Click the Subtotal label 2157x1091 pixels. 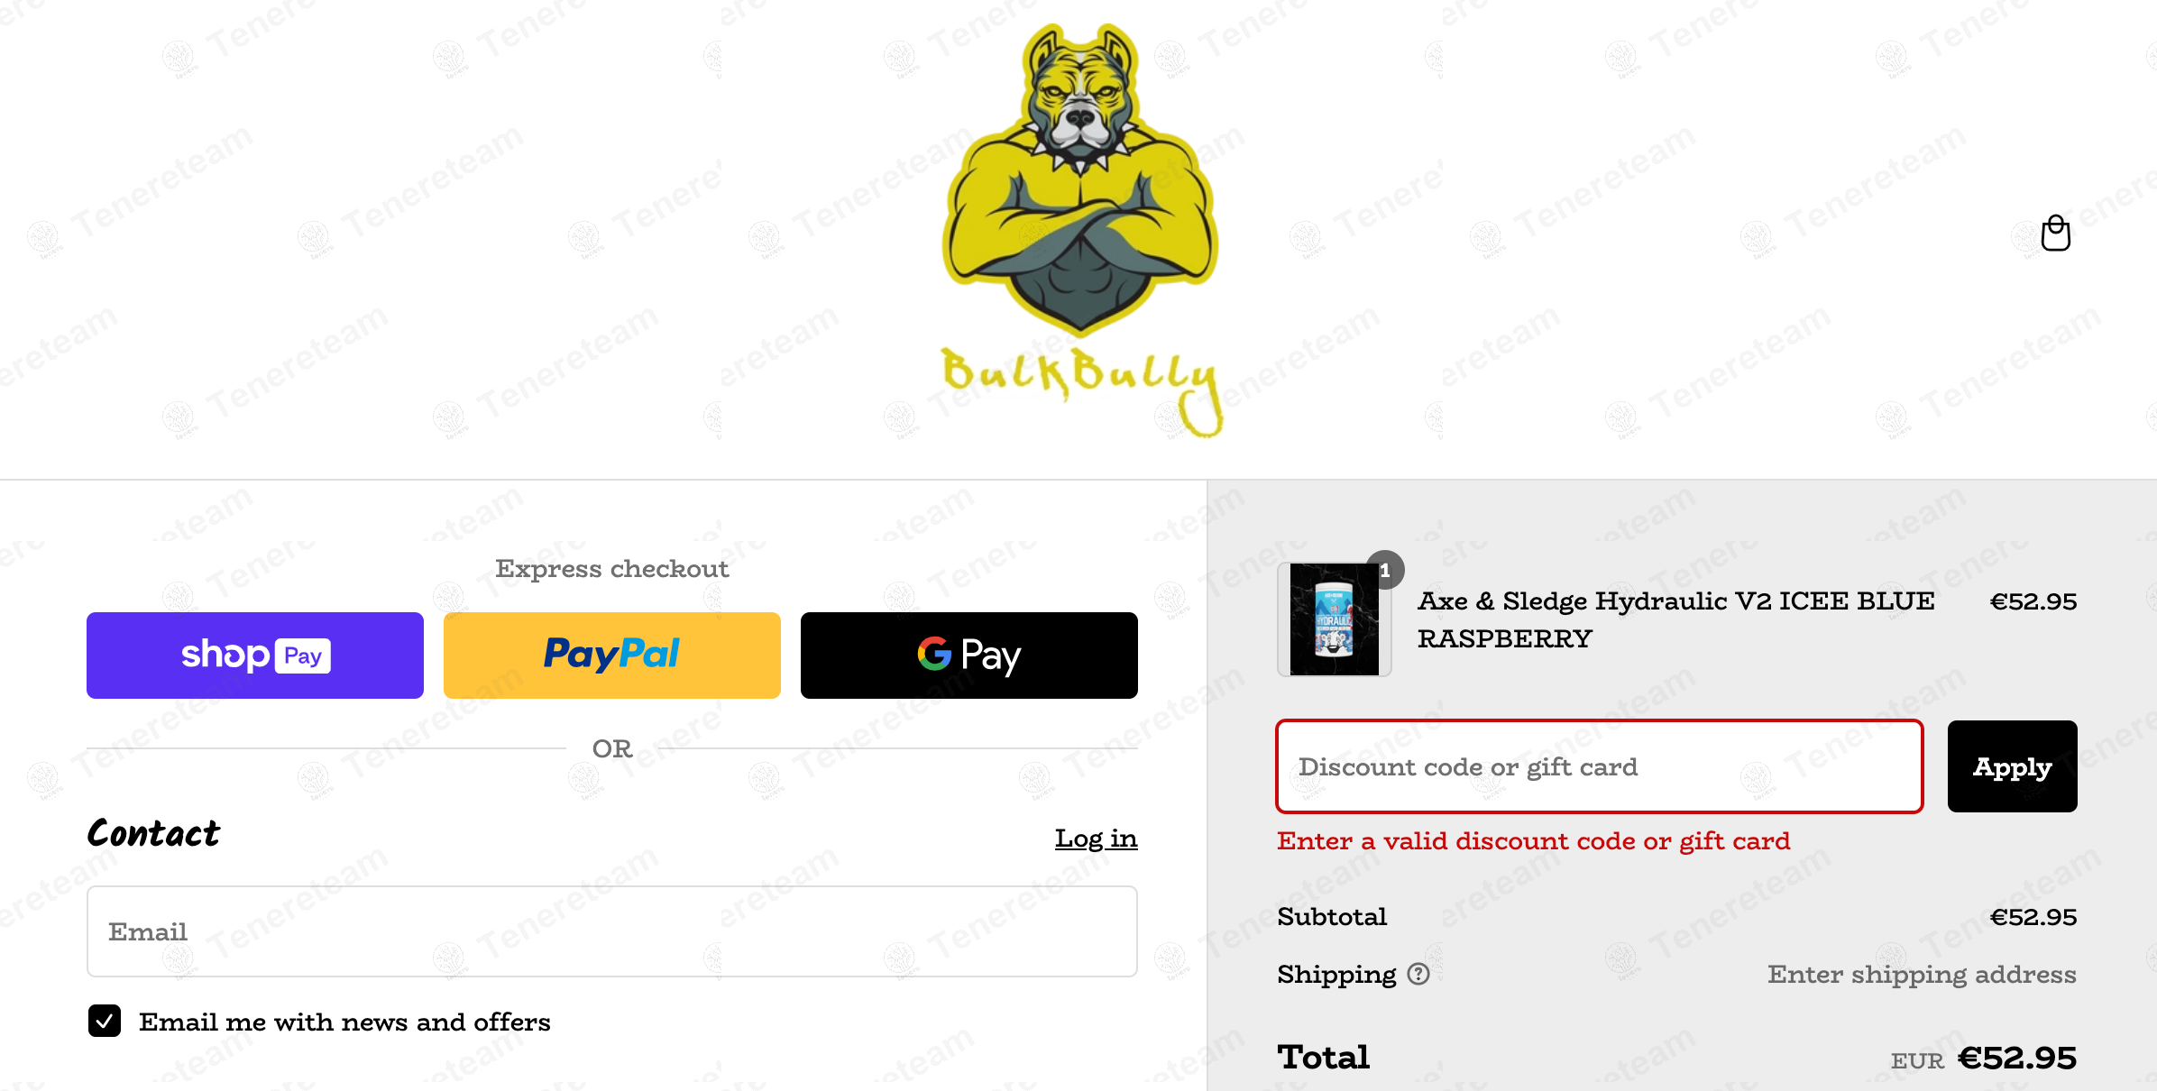[x=1332, y=917]
